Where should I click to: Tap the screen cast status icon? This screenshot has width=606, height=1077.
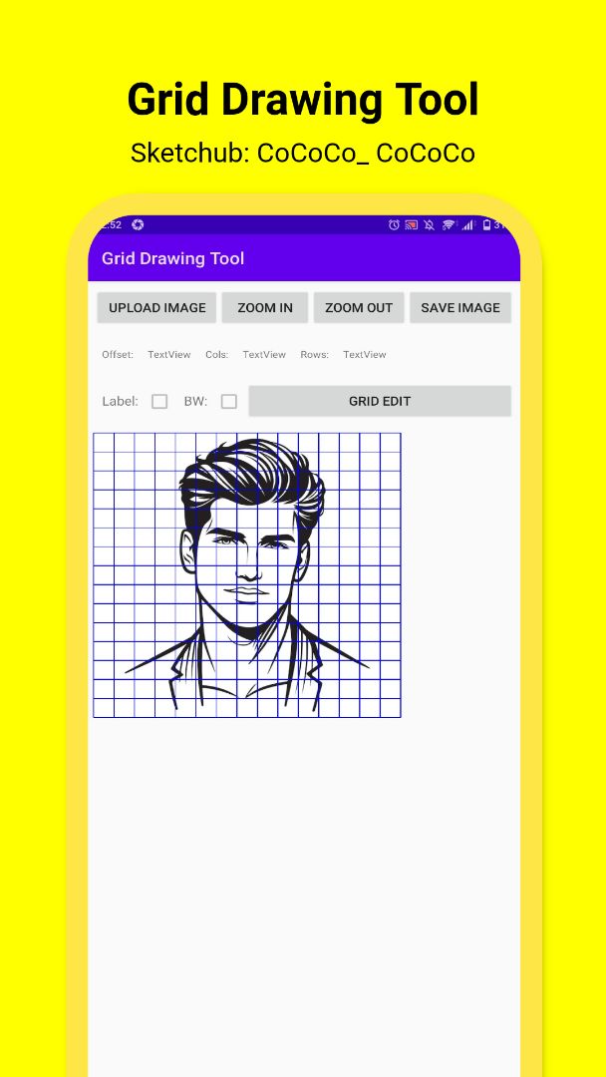click(x=412, y=225)
